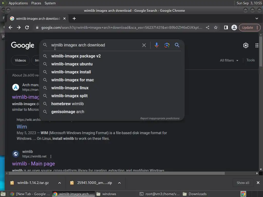Clear the search box text
The width and height of the screenshot is (263, 197).
click(144, 45)
